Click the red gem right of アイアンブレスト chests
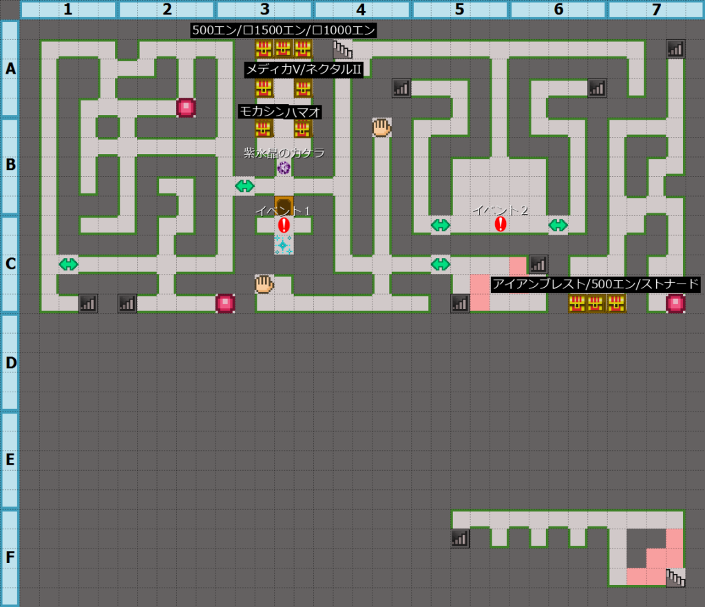The height and width of the screenshot is (607, 705). click(x=675, y=303)
